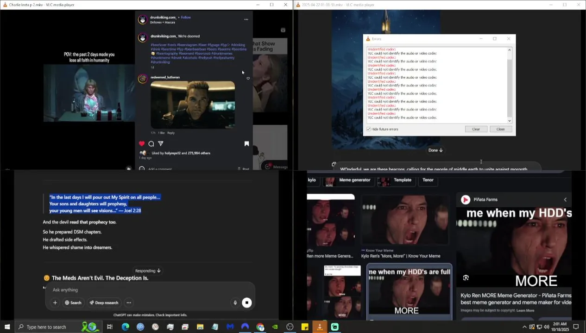Open the notification center icon
Screen dimensions: 586x333
tap(576, 327)
